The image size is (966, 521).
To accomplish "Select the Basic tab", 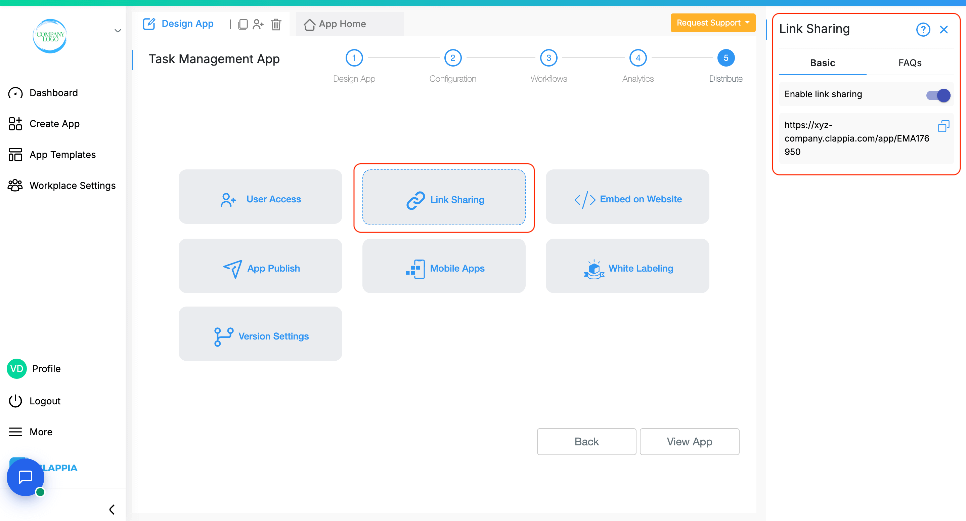I will click(x=822, y=63).
